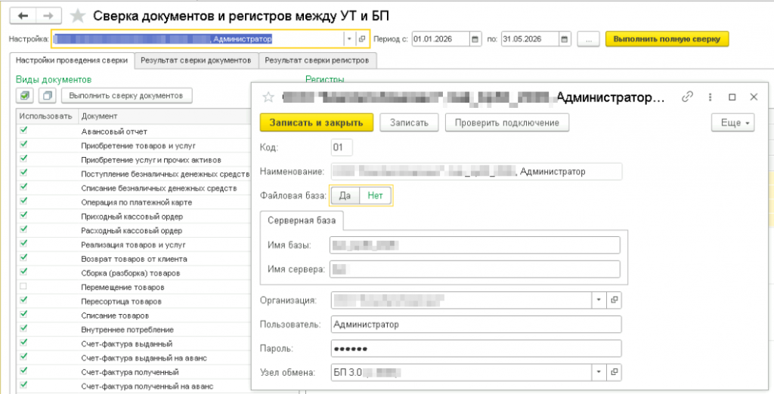Click the Имя базы input field
Screen dimensions: 774x394
(475, 245)
